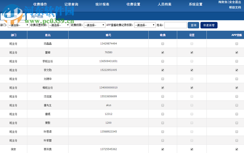The image size is (244, 153).
Task: Click the 梅财务 user name
Action: coord(223,2)
